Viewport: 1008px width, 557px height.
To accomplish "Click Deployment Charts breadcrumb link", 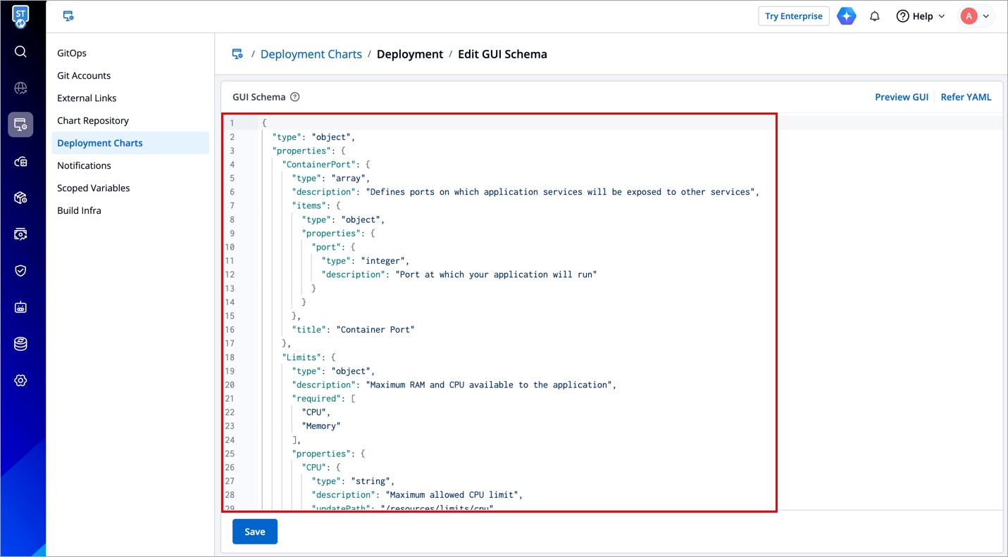I will [311, 54].
